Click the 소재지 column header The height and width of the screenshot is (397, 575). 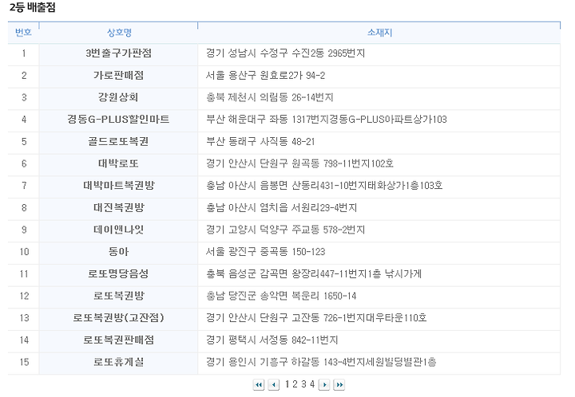tap(380, 33)
